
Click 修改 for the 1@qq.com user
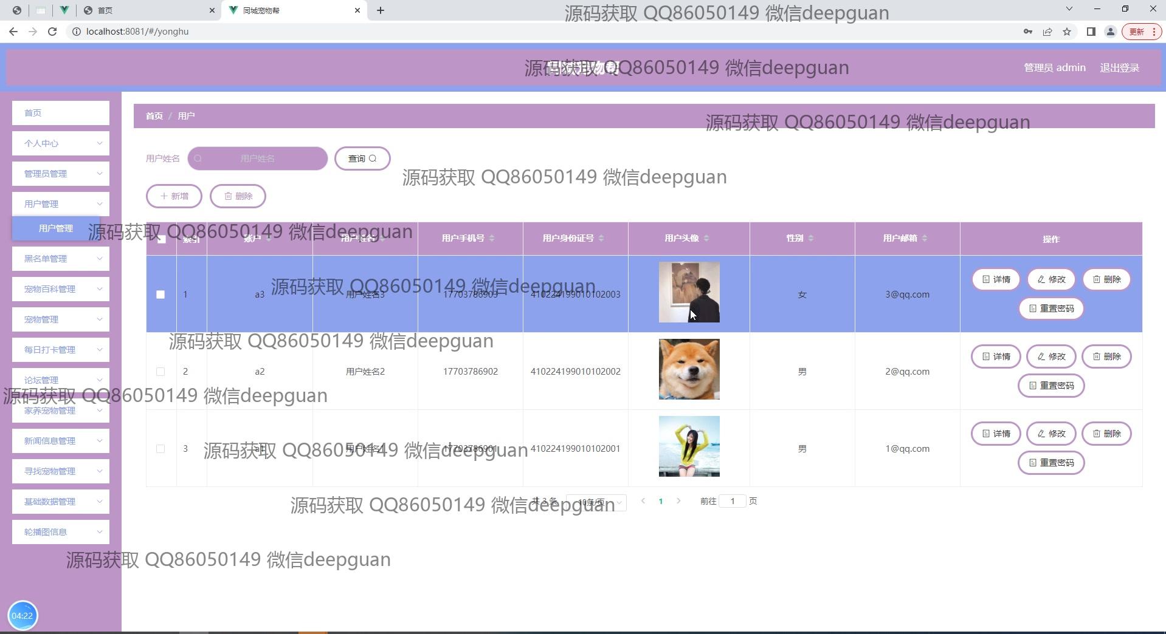pyautogui.click(x=1051, y=434)
